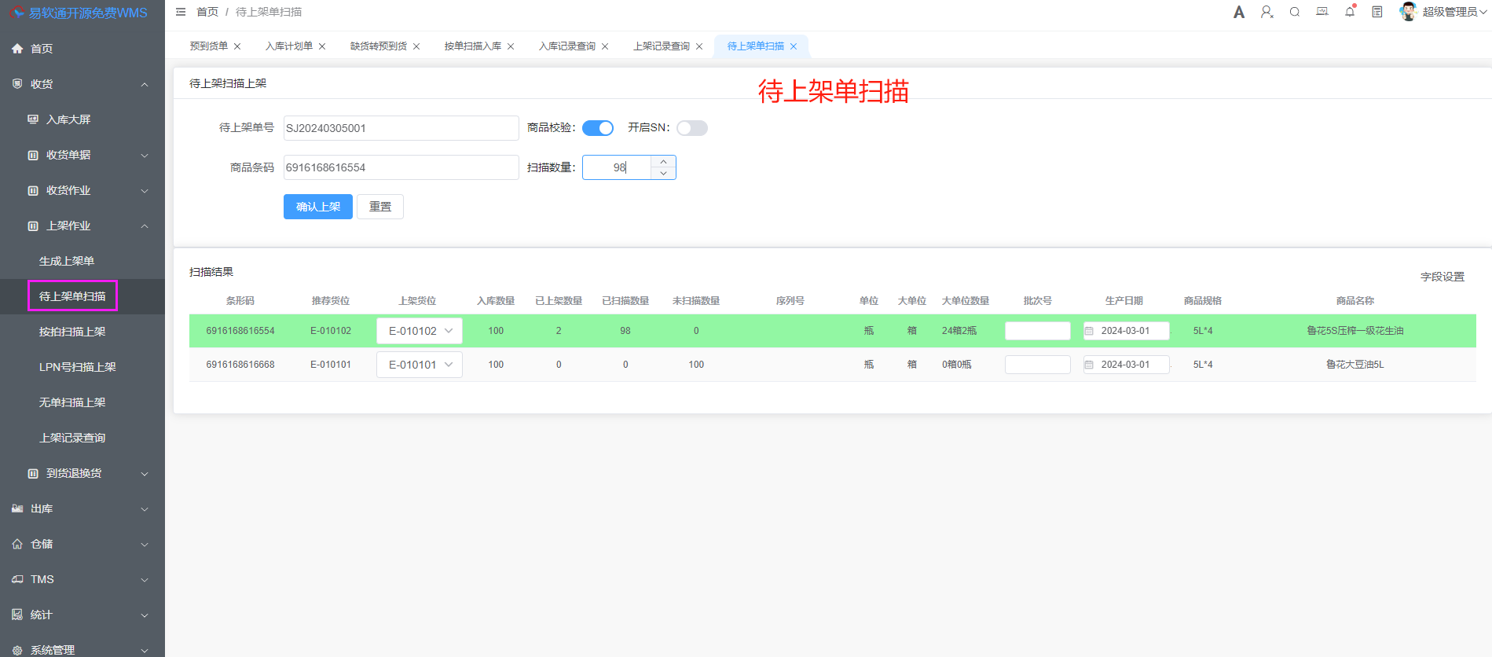Switch to the 按单扫描入库 tab

point(473,46)
